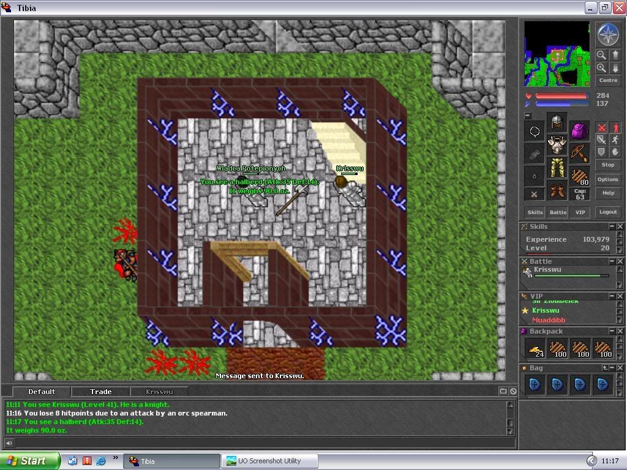Click the blue mana bar

561,103
